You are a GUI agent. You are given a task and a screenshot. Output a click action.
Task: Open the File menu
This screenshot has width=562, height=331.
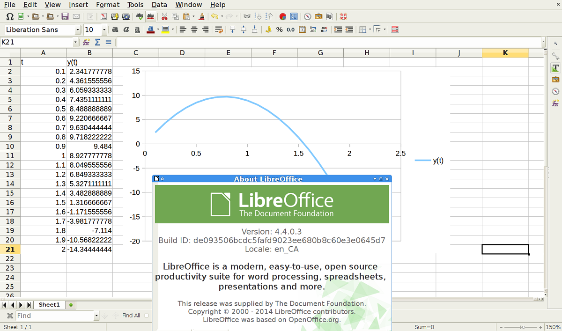coord(9,5)
